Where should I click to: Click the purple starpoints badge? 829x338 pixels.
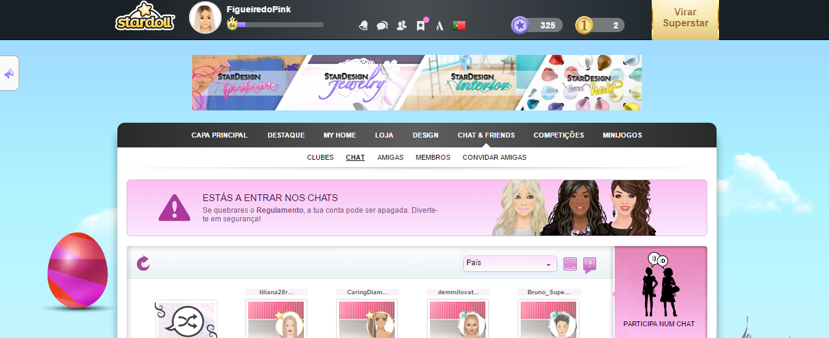[520, 25]
